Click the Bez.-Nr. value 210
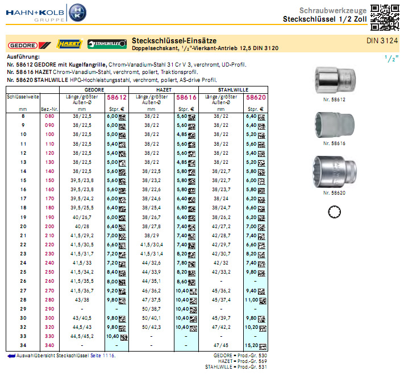The width and height of the screenshot is (404, 380). pyautogui.click(x=49, y=236)
